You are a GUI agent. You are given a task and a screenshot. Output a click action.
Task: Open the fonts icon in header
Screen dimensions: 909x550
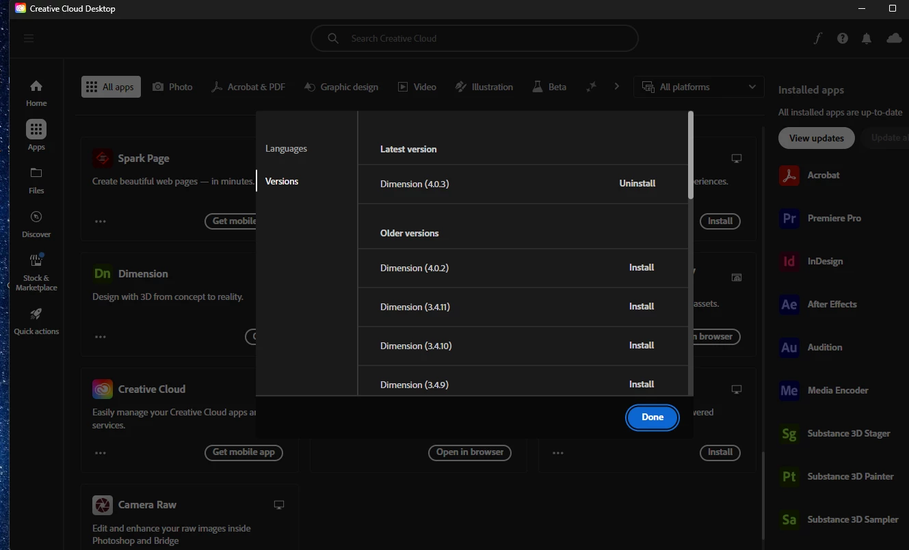point(817,38)
